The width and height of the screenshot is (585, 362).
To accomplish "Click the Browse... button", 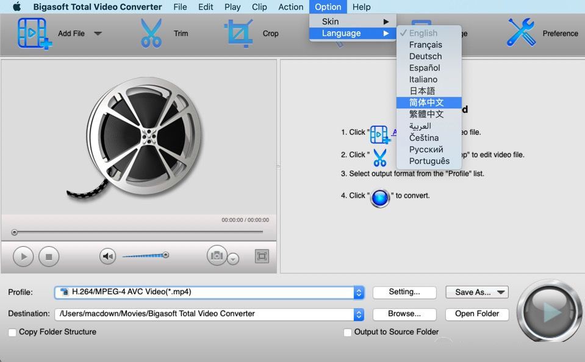I will pos(404,314).
